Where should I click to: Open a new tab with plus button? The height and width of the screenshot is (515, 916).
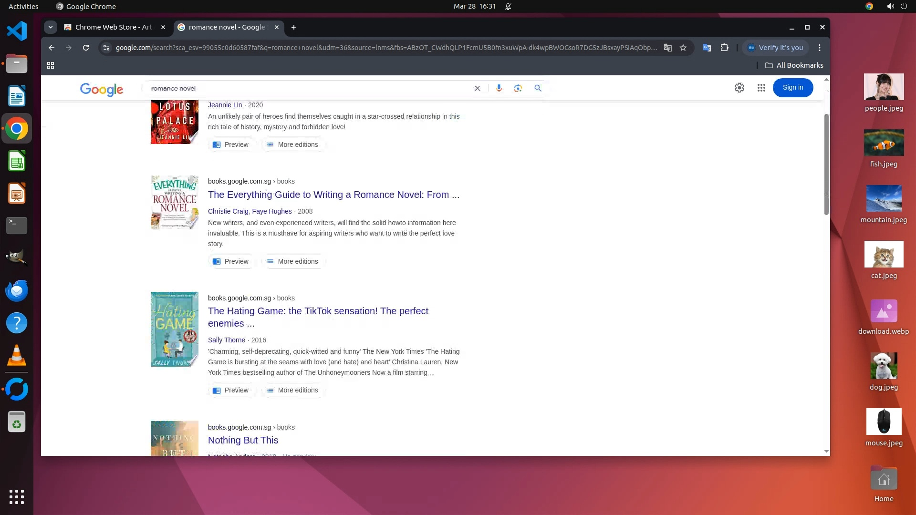pos(294,27)
